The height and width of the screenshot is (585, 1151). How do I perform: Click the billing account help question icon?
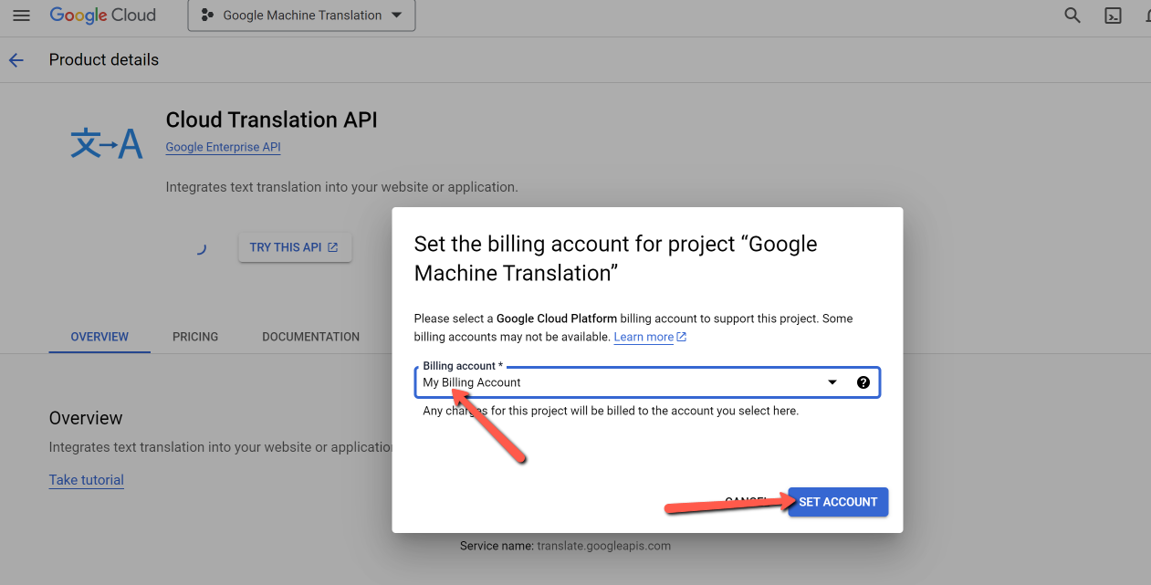coord(863,382)
